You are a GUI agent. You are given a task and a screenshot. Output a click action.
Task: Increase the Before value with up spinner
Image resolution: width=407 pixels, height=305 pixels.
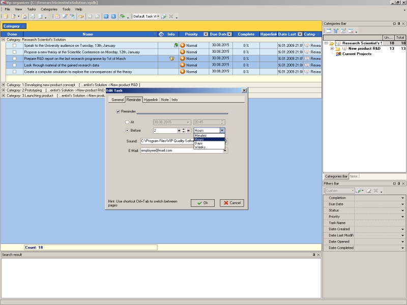pyautogui.click(x=184, y=129)
